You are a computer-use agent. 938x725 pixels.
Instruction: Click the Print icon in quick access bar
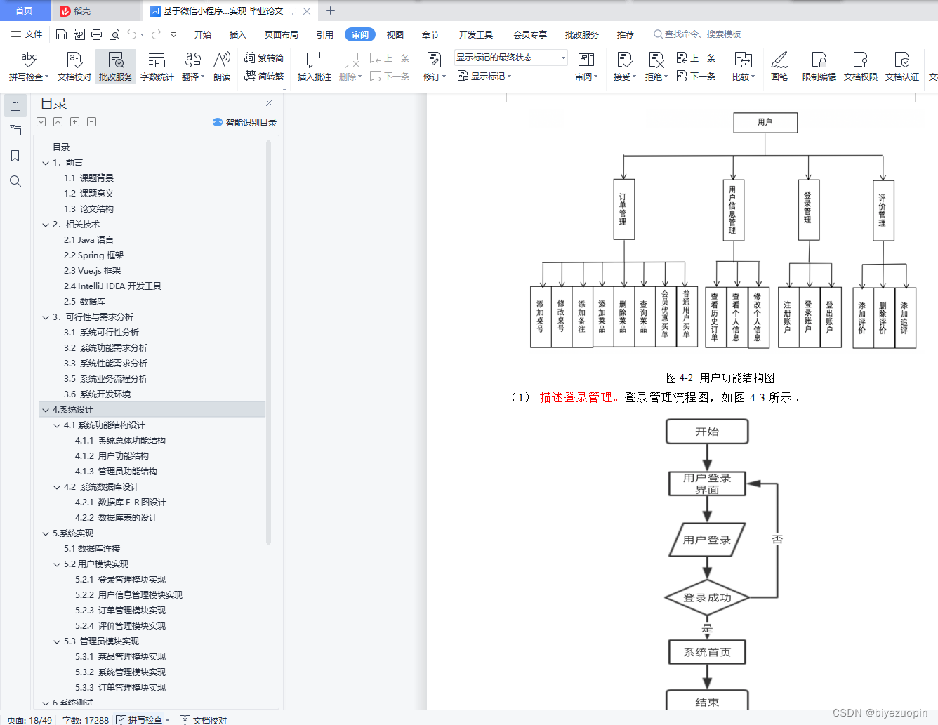coord(96,34)
